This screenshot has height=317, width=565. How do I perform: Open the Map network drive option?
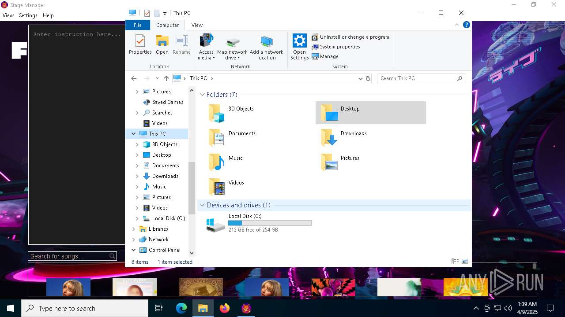[232, 47]
